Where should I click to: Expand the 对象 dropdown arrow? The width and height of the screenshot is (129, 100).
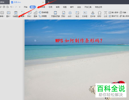point(127,13)
